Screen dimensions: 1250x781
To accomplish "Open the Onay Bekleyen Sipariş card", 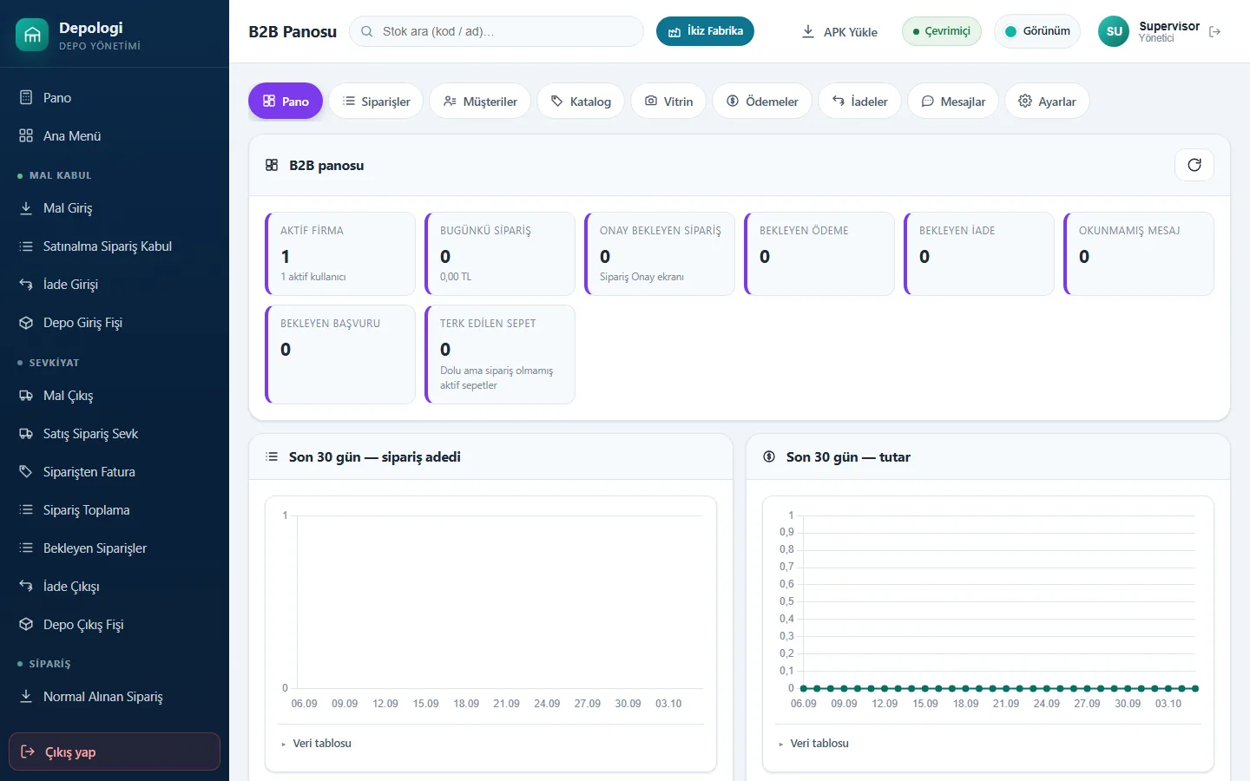I will tap(660, 253).
